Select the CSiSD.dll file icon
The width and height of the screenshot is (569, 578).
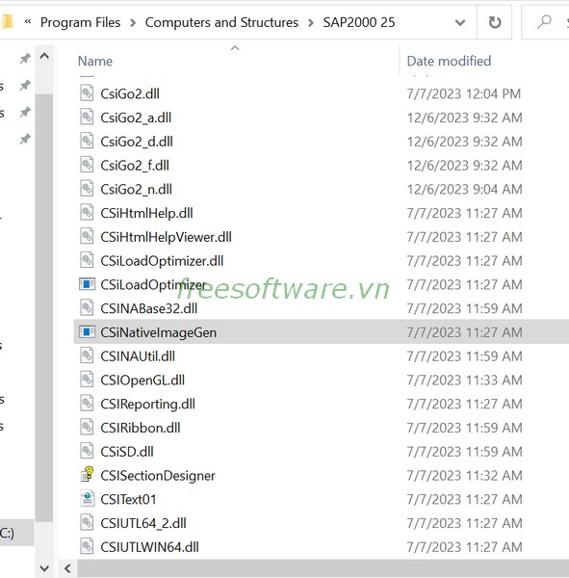(x=87, y=451)
